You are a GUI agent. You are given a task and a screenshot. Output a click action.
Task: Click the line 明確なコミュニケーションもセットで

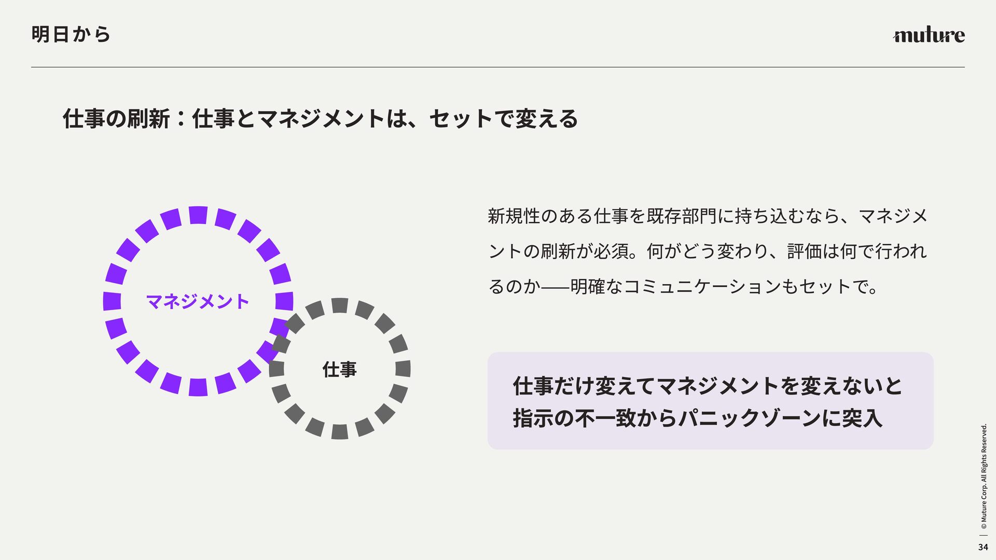(x=724, y=287)
